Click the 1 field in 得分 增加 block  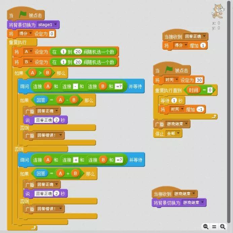pos(203,45)
